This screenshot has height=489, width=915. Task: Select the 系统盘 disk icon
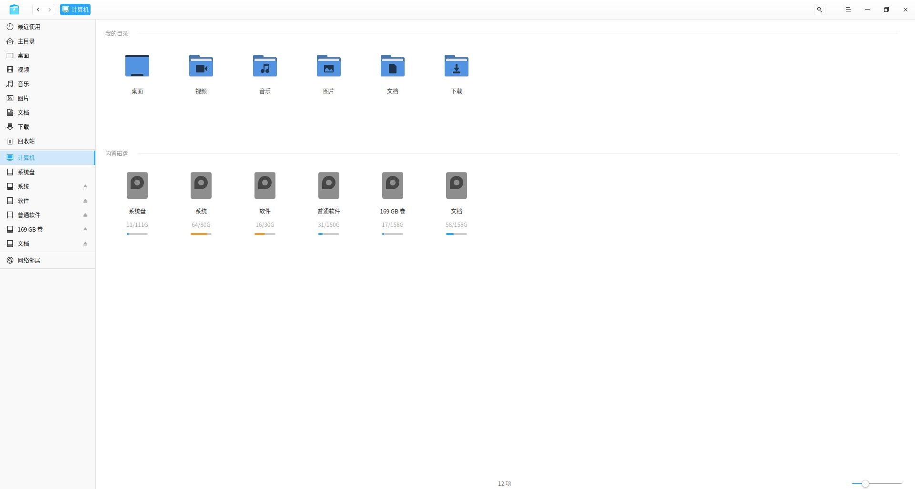point(137,185)
